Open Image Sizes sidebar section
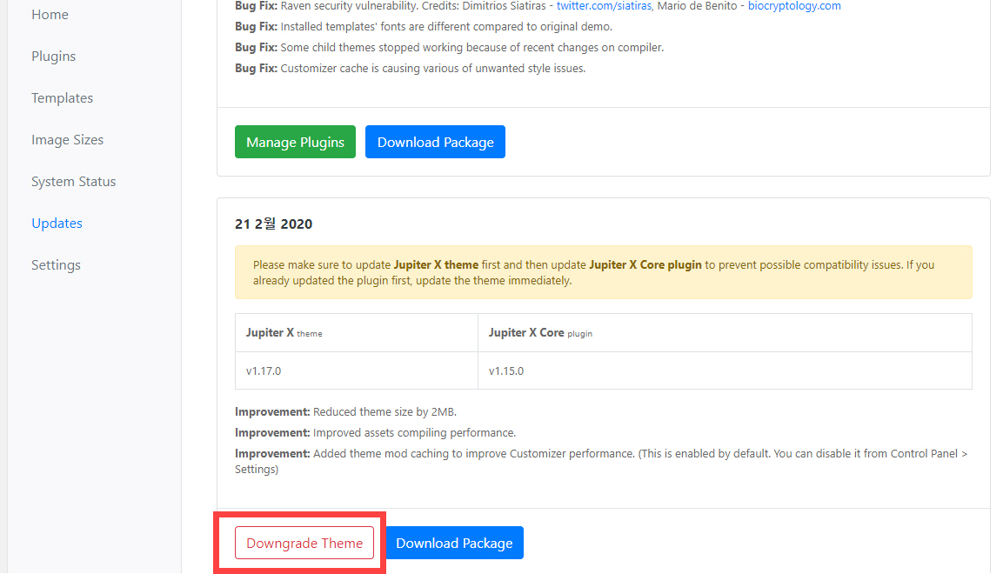Screen dimensions: 1003x574 [67, 140]
